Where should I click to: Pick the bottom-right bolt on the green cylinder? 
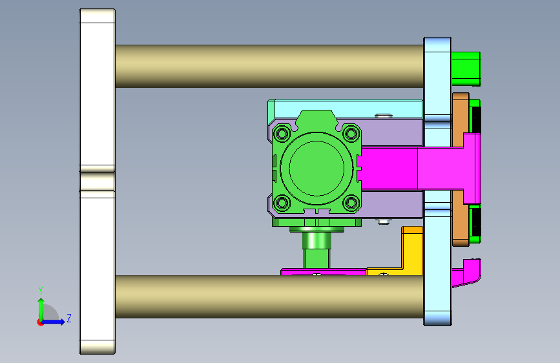[x=351, y=203]
